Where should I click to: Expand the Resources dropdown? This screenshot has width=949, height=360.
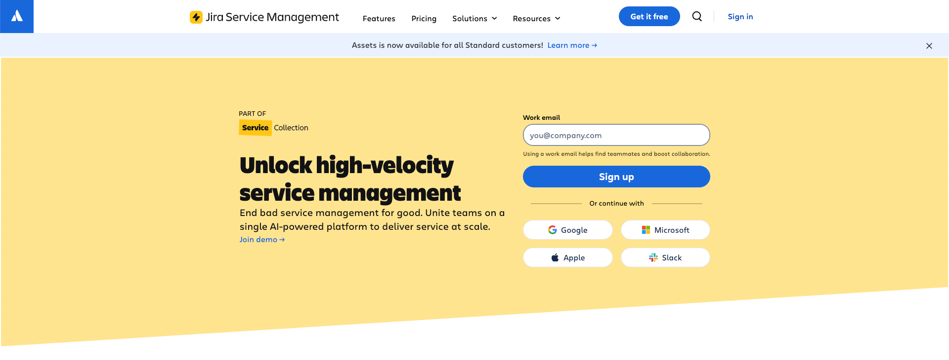[x=536, y=18]
